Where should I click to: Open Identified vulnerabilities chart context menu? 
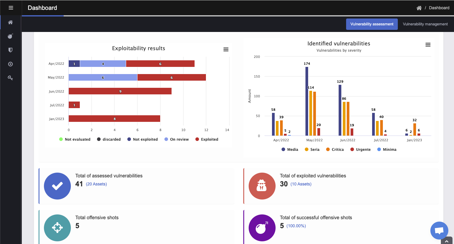pyautogui.click(x=428, y=45)
